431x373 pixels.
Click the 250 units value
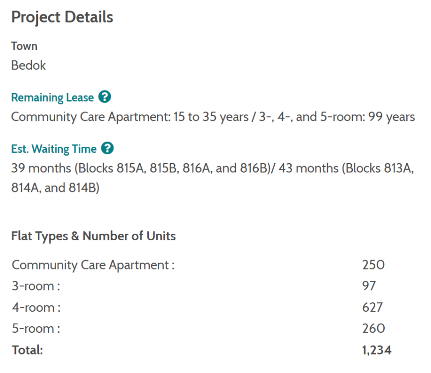pyautogui.click(x=373, y=265)
